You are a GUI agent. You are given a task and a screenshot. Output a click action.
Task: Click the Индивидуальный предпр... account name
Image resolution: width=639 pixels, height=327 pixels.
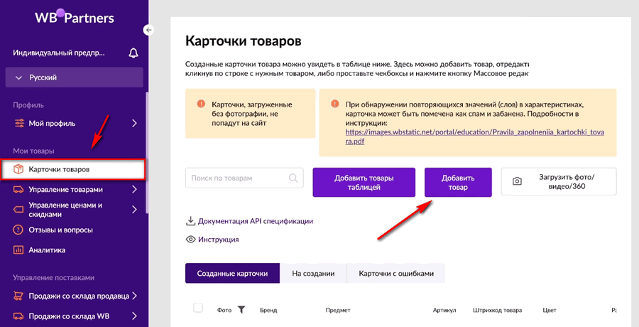click(x=59, y=53)
